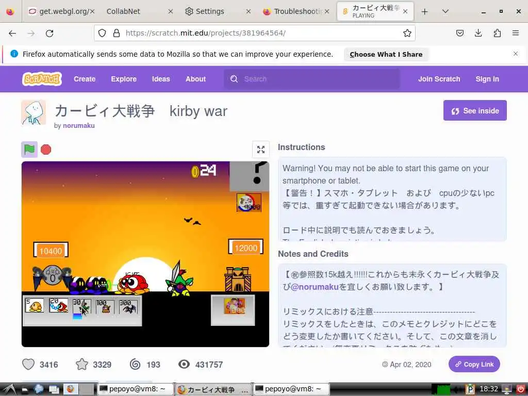The width and height of the screenshot is (528, 396).
Task: Click the Join Scratch link
Action: 439,79
